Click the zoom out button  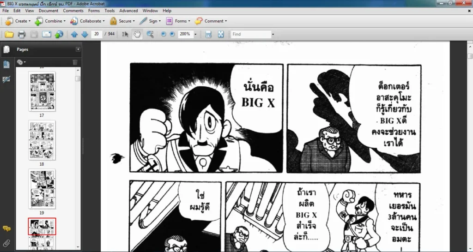tap(164, 34)
